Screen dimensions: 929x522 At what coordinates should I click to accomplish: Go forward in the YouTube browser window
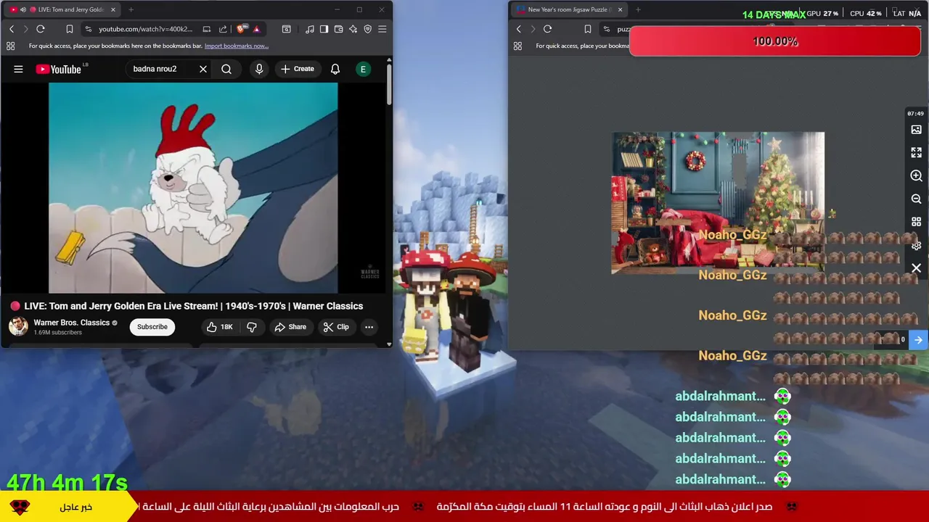[25, 29]
